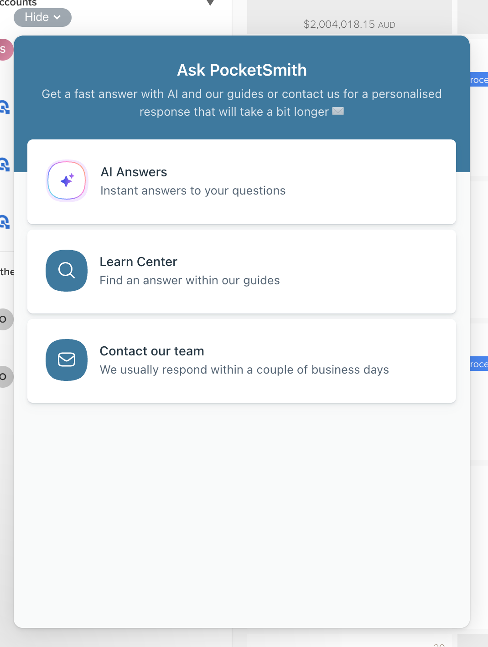
Task: Click the Ask PocketSmith heading
Action: (x=242, y=70)
